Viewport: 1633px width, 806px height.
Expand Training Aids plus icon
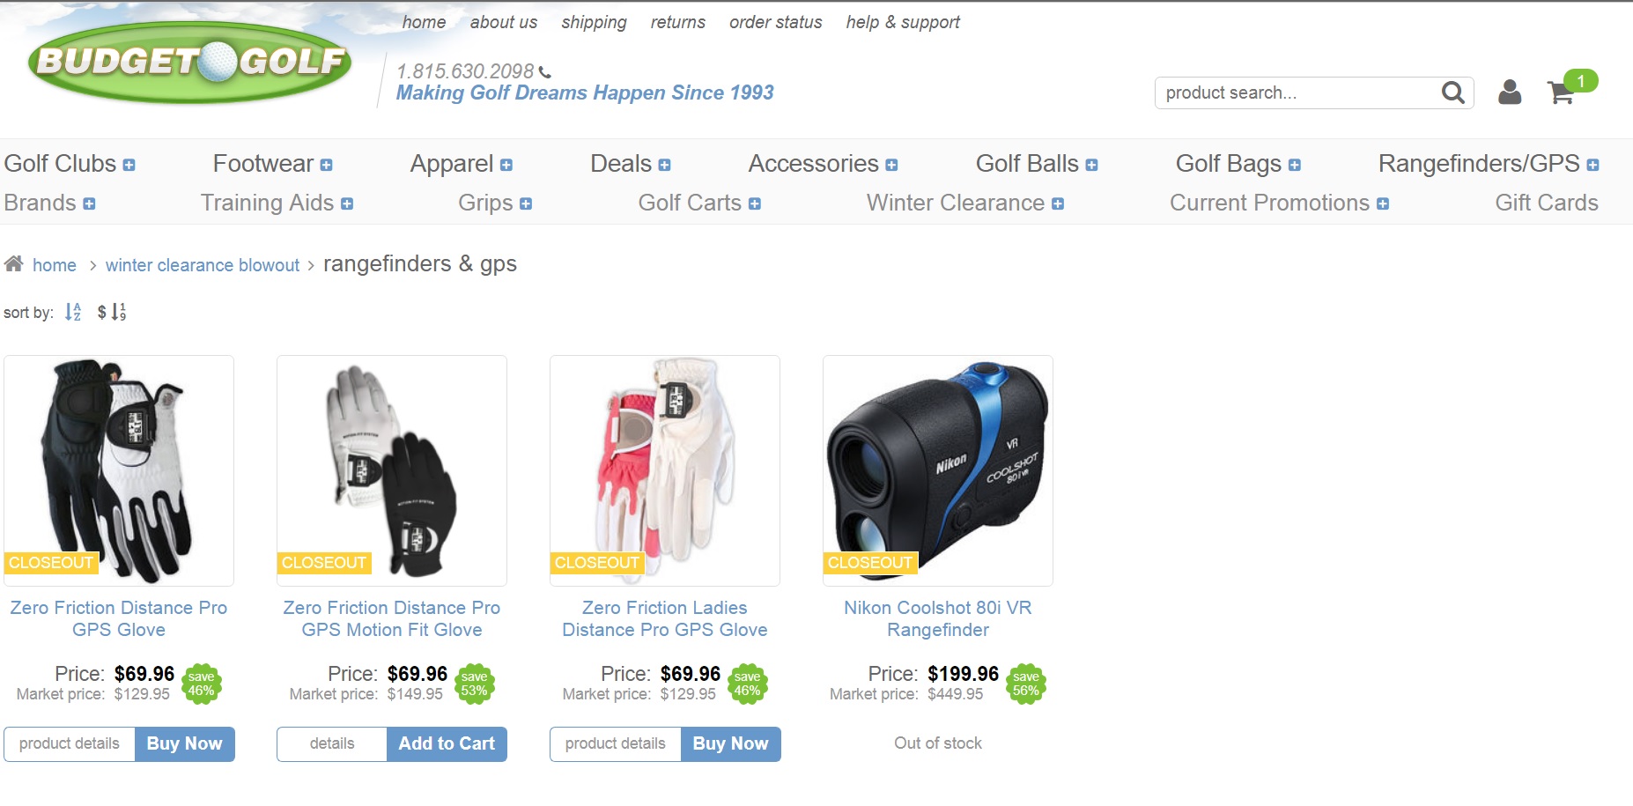click(347, 203)
